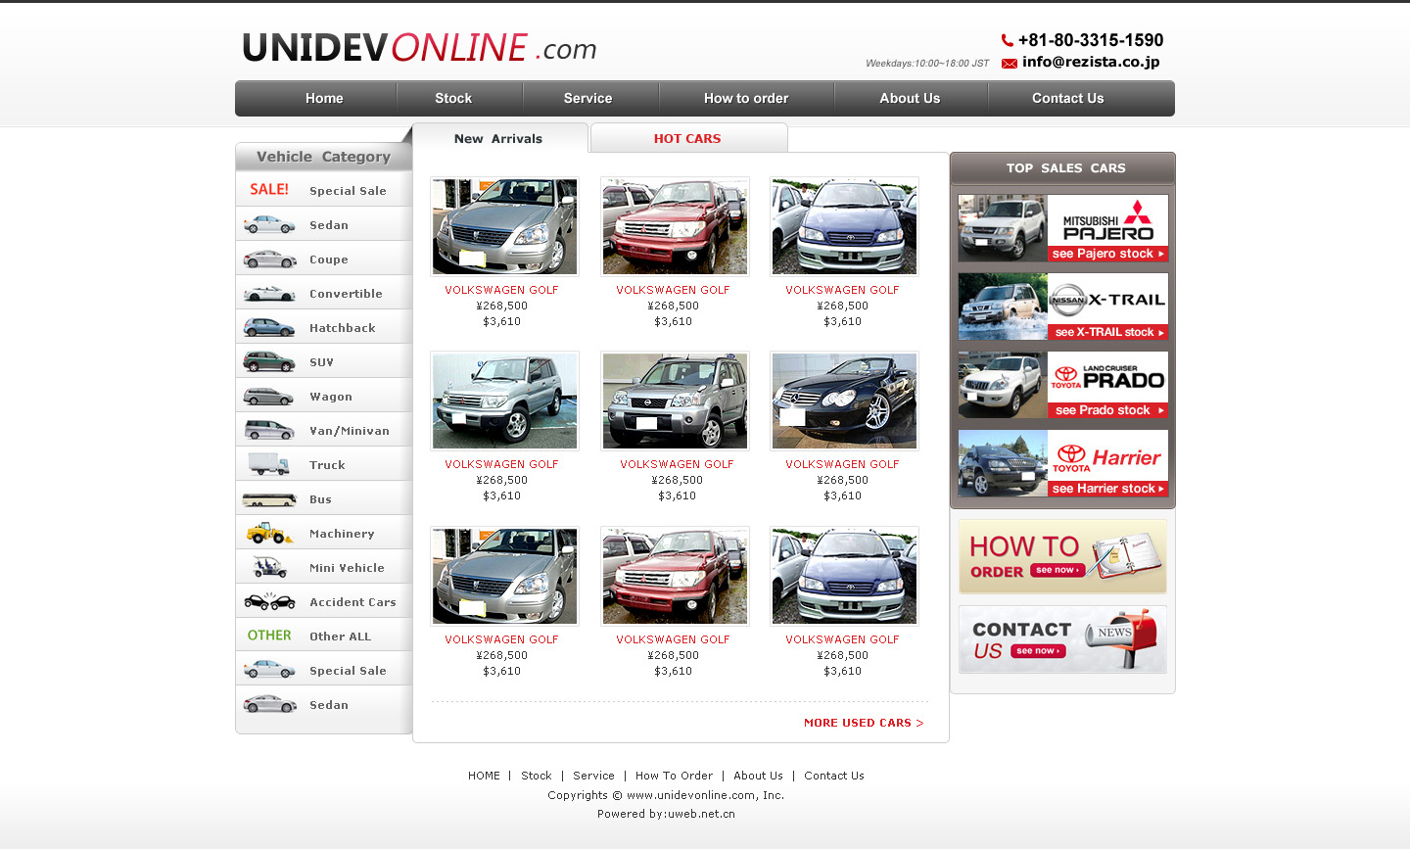Open the silver Nissan SUV photo in listings
The height and width of the screenshot is (849, 1410).
(x=675, y=401)
